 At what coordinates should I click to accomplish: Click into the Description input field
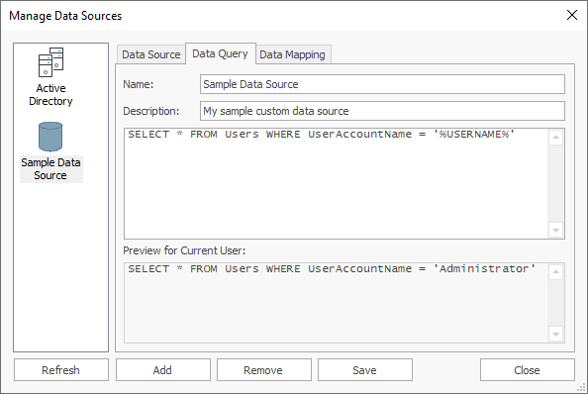click(x=382, y=111)
